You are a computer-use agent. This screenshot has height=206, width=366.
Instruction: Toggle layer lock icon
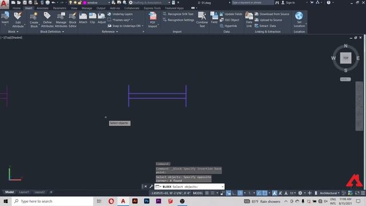79,2
